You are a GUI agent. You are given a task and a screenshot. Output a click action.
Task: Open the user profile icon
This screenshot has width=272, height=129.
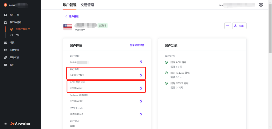(x=261, y=5)
